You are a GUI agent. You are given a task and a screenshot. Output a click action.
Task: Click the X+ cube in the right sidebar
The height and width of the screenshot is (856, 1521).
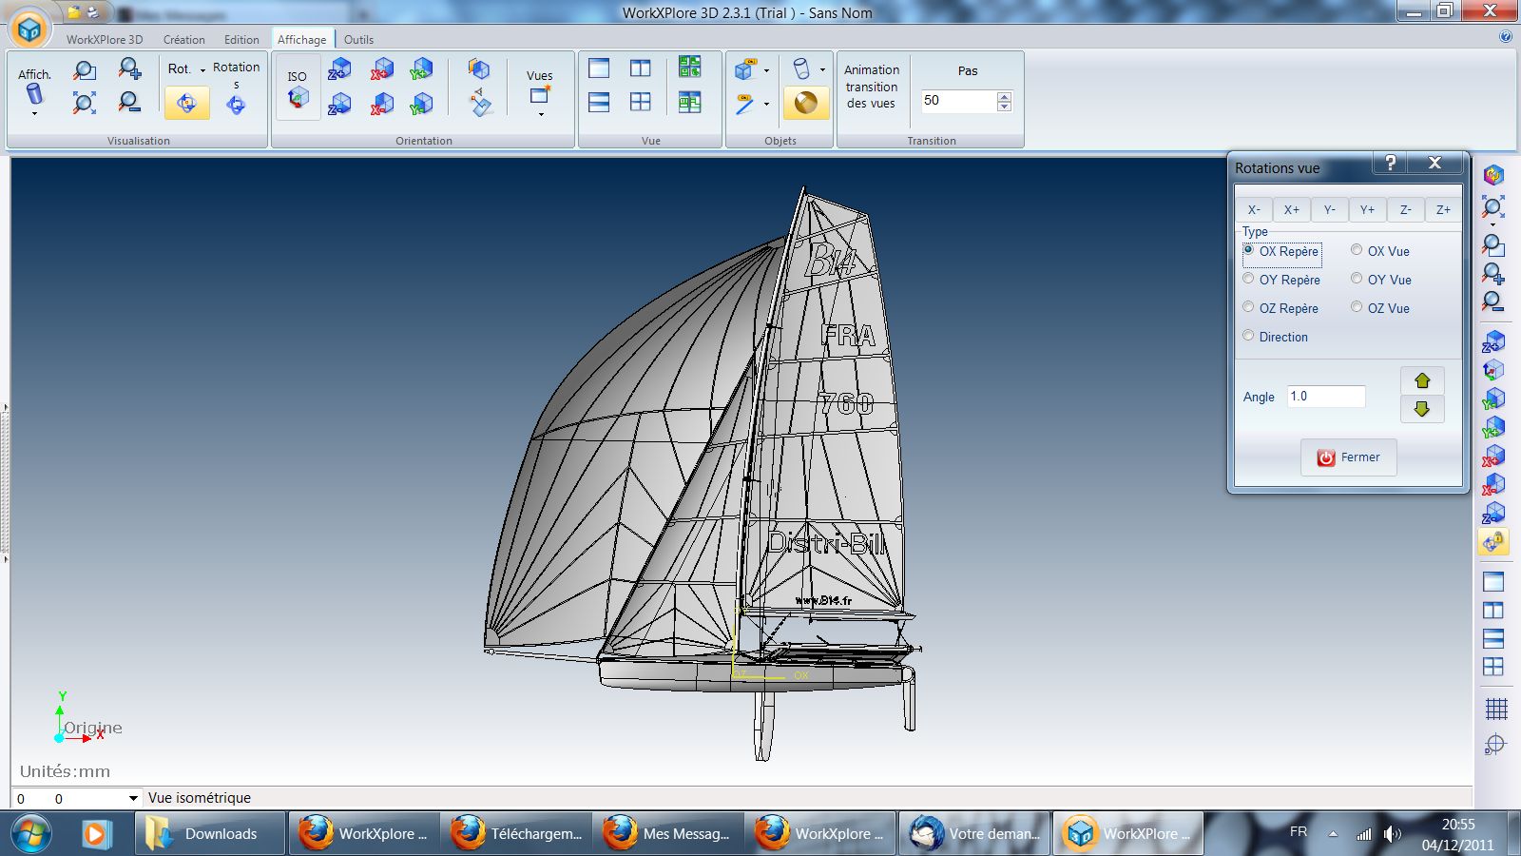1493,456
